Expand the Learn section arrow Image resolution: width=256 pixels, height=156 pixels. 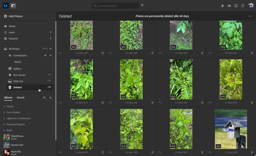point(50,32)
